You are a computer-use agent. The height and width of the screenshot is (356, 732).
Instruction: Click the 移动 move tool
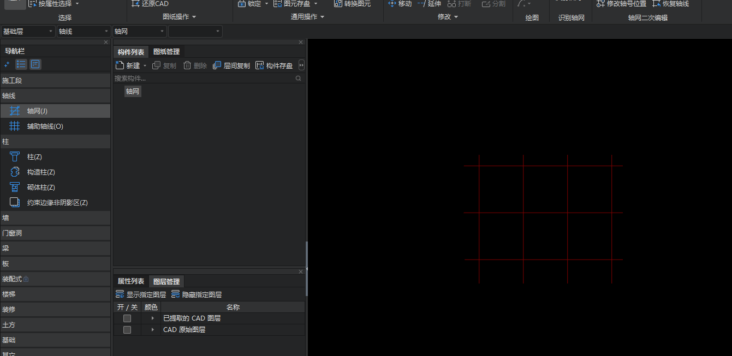click(400, 4)
